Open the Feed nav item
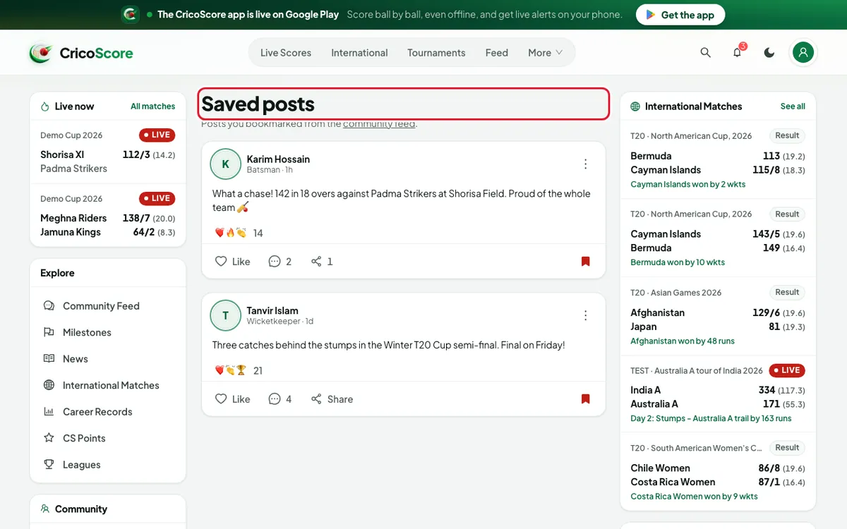847x529 pixels. click(x=497, y=53)
